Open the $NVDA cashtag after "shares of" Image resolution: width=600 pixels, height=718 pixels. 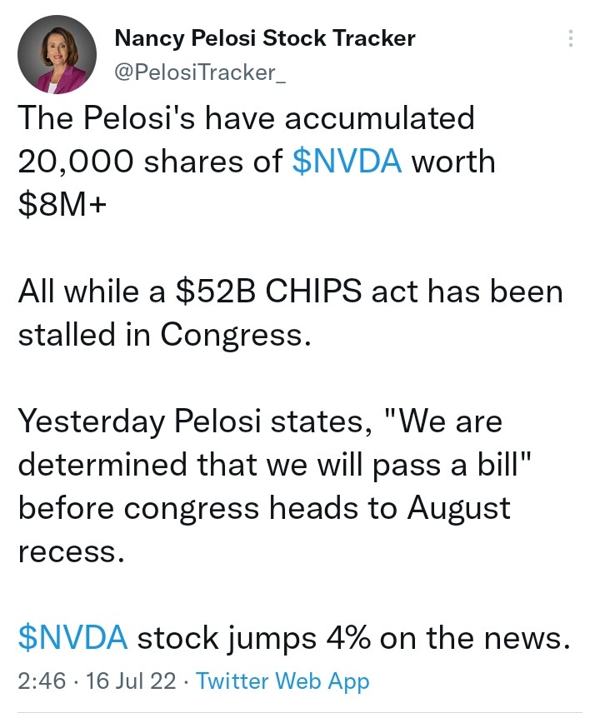[347, 162]
